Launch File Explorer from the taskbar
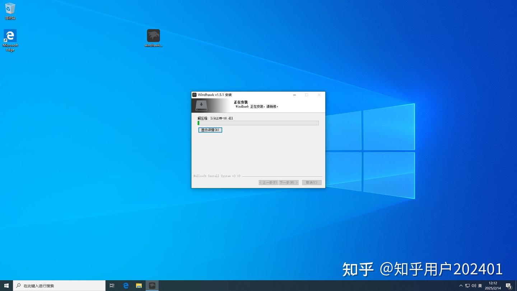This screenshot has width=517, height=291. [139, 285]
